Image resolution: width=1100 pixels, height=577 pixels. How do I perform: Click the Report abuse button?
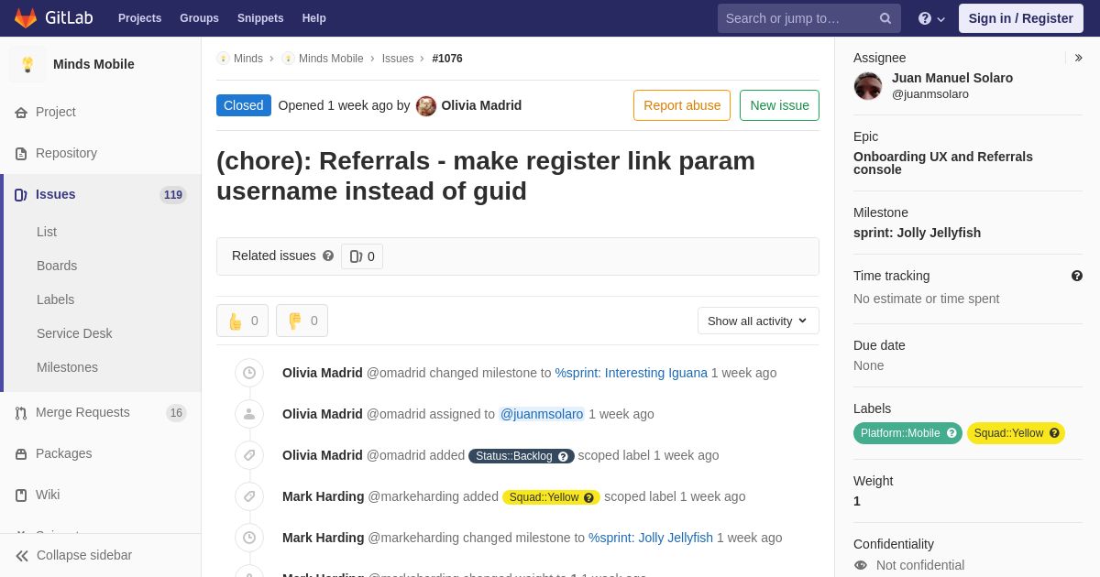(682, 105)
